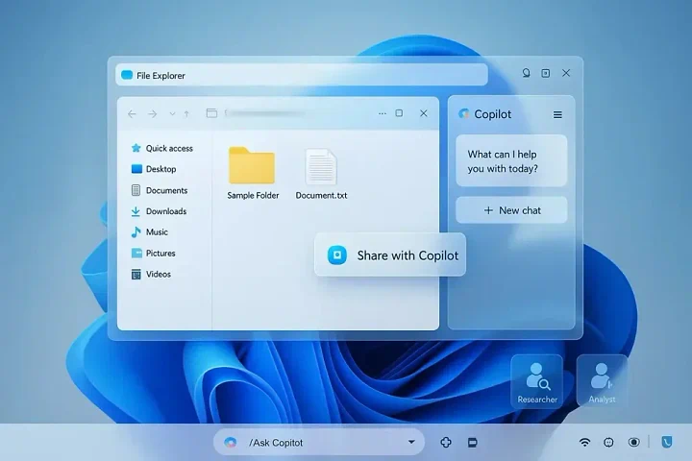Close the outer File Explorer container window
Image resolution: width=692 pixels, height=461 pixels.
coord(566,73)
